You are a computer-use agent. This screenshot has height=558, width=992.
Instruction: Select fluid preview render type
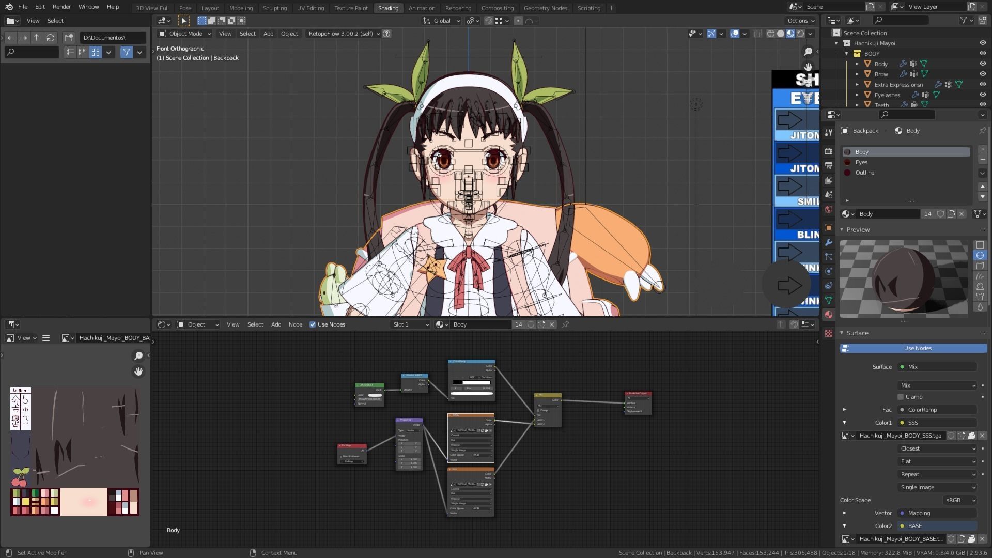coord(980,307)
